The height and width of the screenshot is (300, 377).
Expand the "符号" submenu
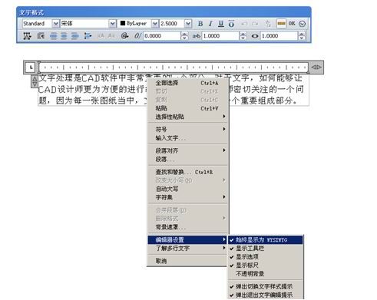pyautogui.click(x=188, y=130)
